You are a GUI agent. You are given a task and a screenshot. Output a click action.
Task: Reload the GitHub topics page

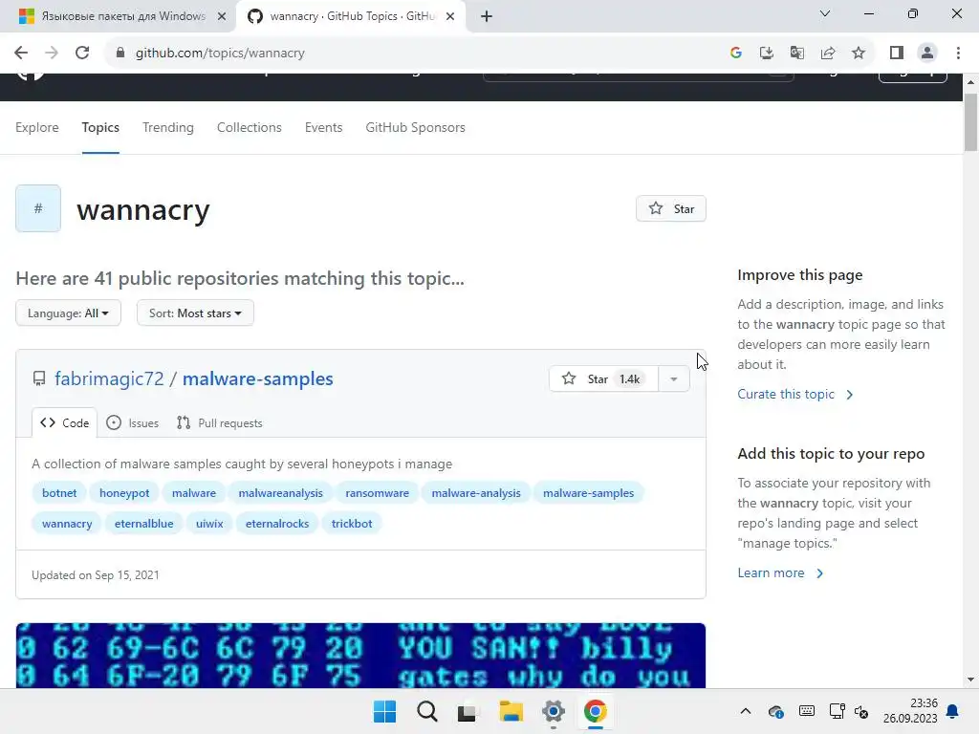click(82, 54)
